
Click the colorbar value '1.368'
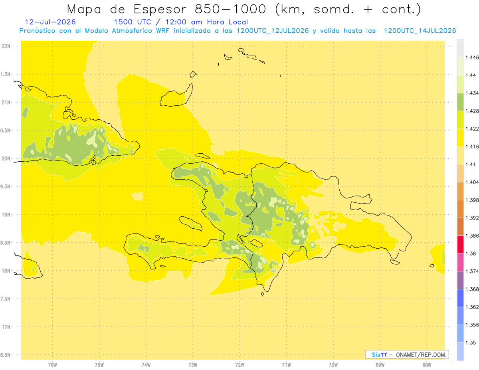[472, 289]
